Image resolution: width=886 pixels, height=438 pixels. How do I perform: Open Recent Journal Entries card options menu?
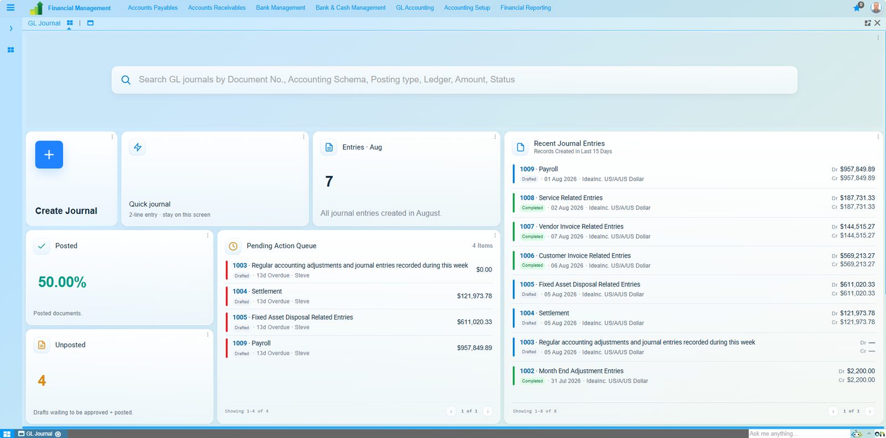[878, 137]
